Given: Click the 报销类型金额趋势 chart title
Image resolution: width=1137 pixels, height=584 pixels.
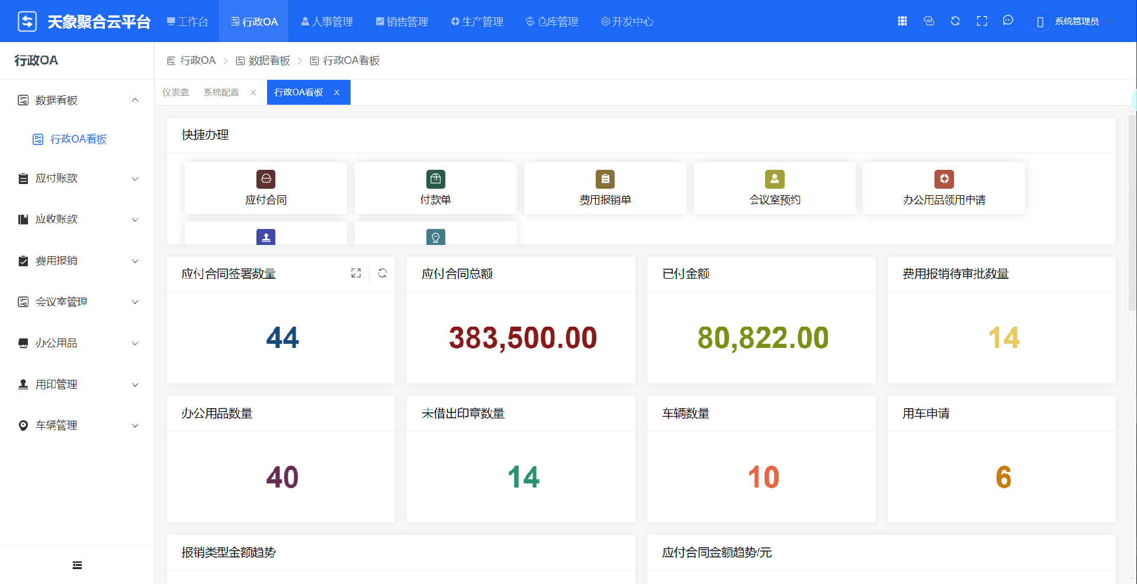Looking at the screenshot, I should point(229,552).
